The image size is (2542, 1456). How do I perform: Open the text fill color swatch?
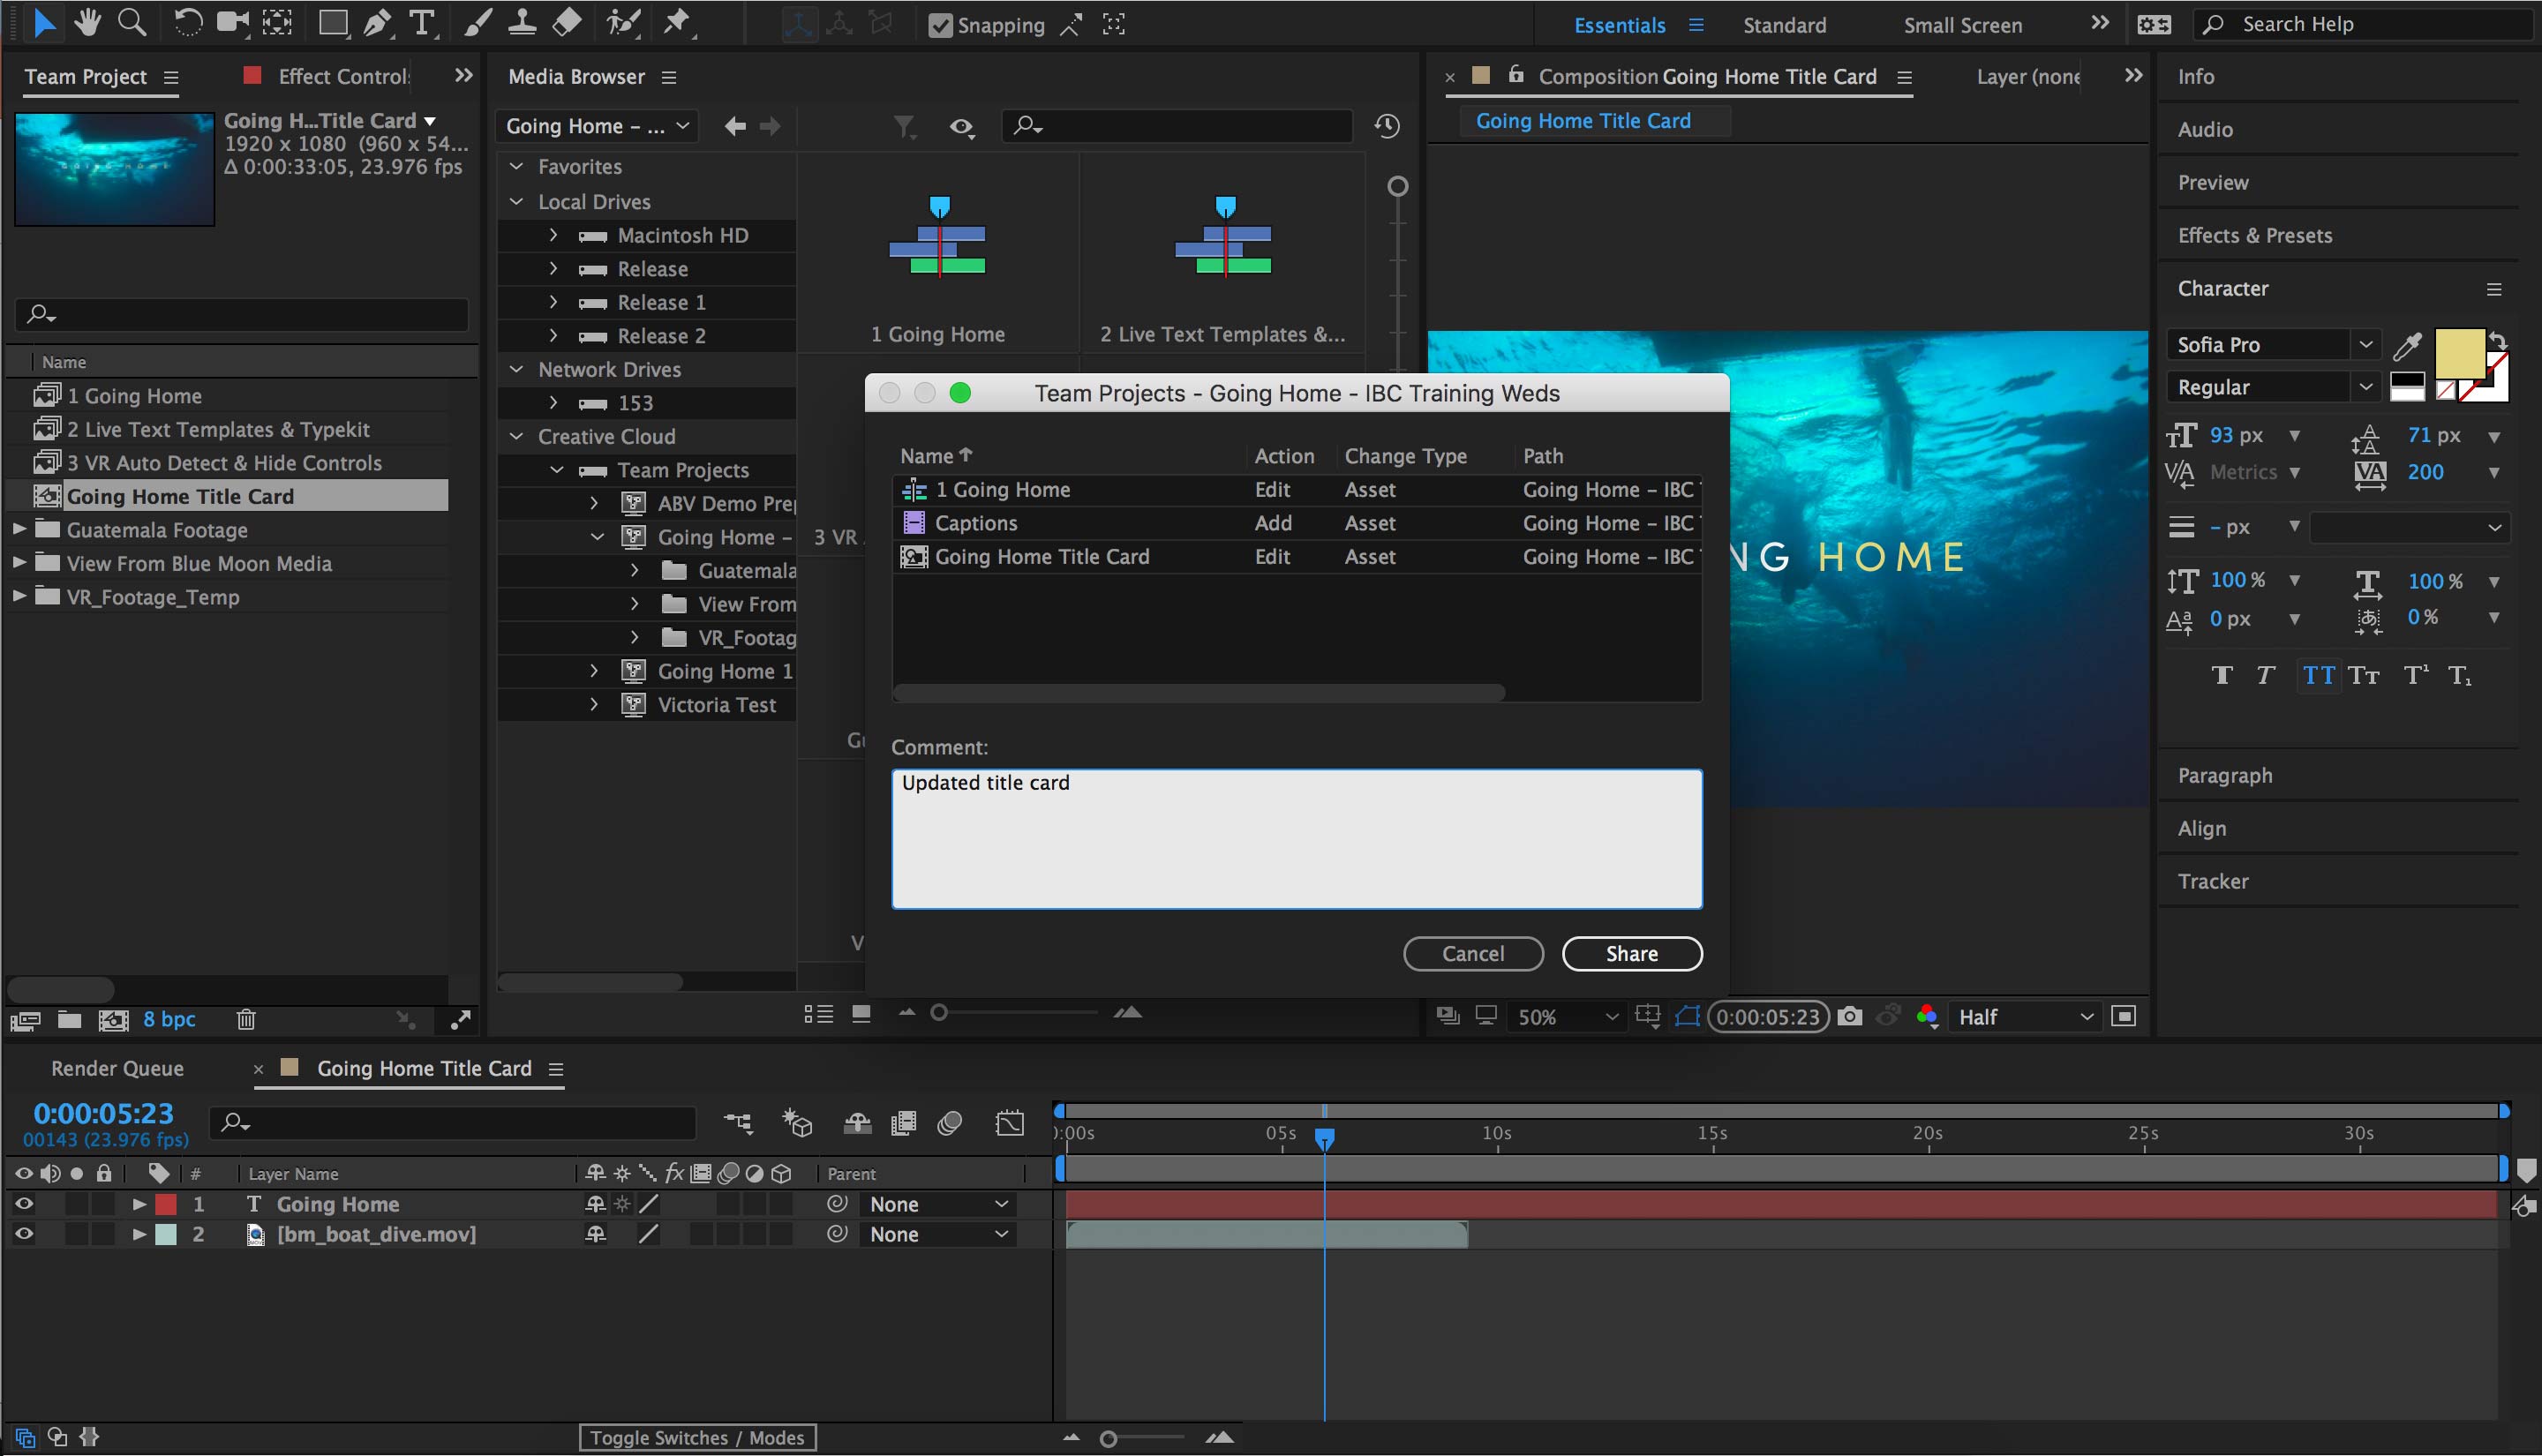tap(2460, 355)
